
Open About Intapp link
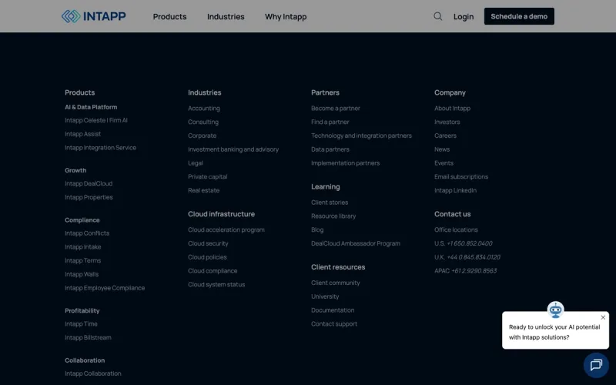(x=452, y=108)
